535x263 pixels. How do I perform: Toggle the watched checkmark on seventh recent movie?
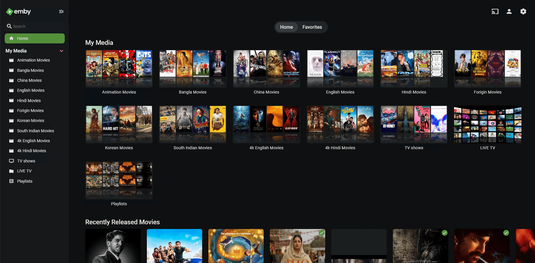[506, 233]
